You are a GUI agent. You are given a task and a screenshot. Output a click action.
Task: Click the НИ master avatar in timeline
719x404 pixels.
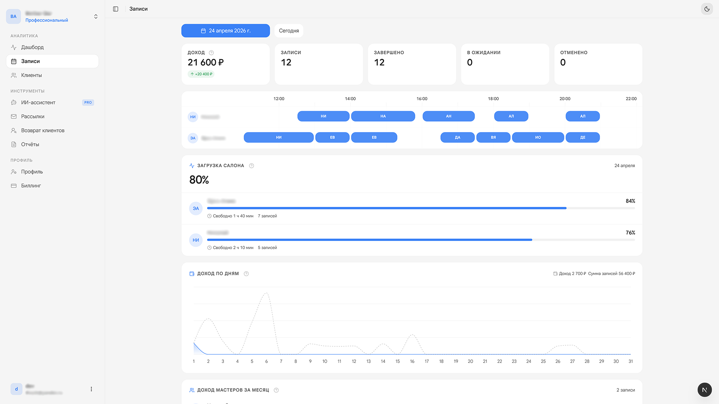pyautogui.click(x=193, y=117)
